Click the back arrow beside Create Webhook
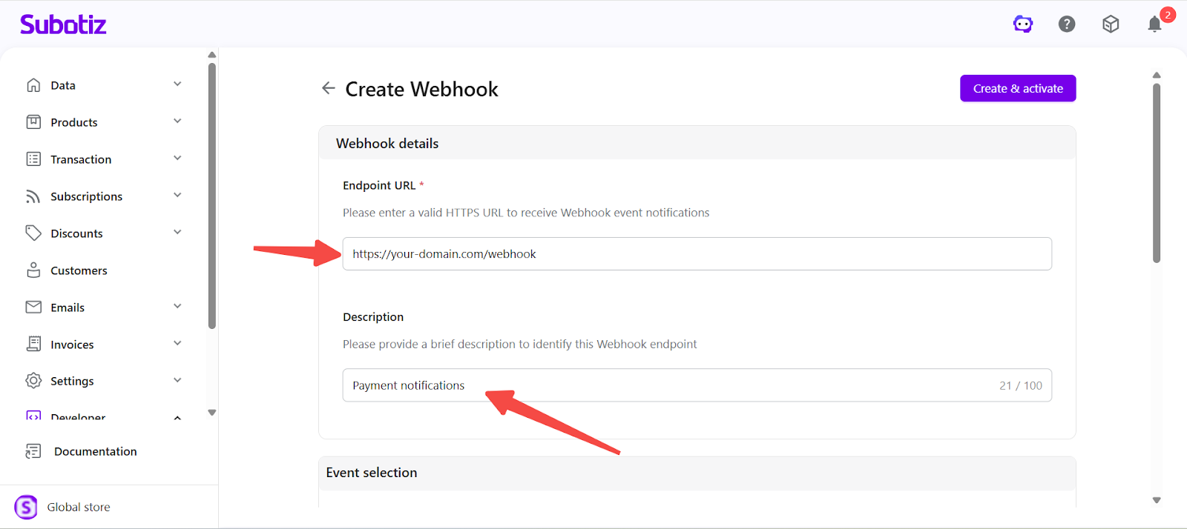Viewport: 1187px width, 529px height. (328, 89)
